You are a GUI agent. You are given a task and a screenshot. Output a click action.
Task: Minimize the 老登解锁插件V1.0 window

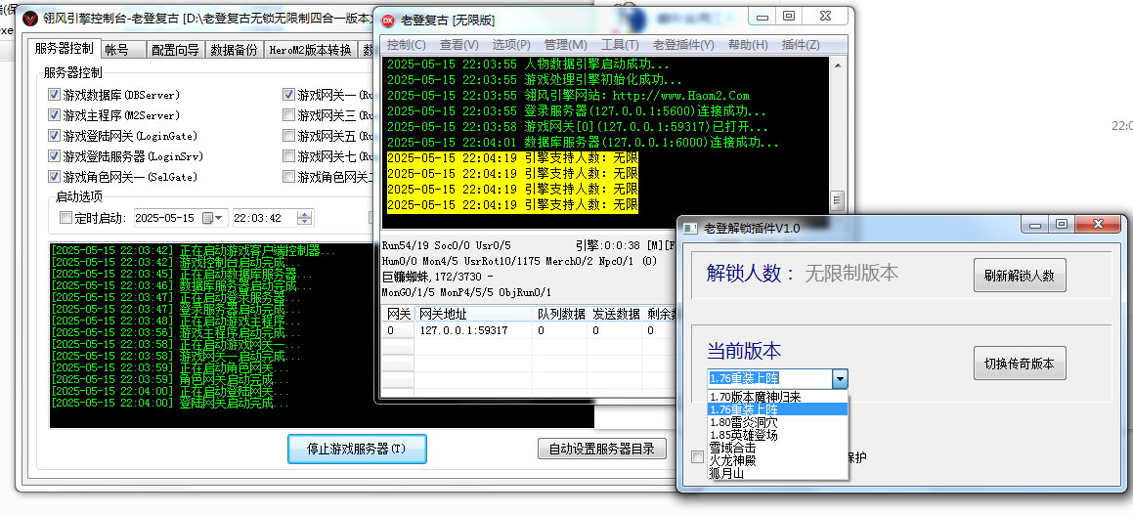coord(1035,225)
